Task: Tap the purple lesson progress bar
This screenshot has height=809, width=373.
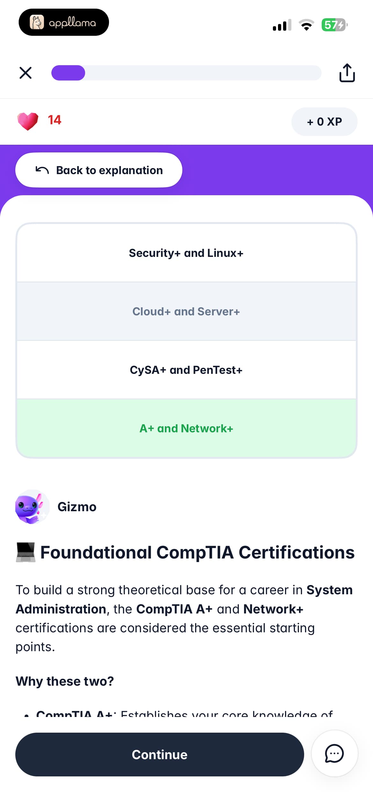Action: coord(186,73)
